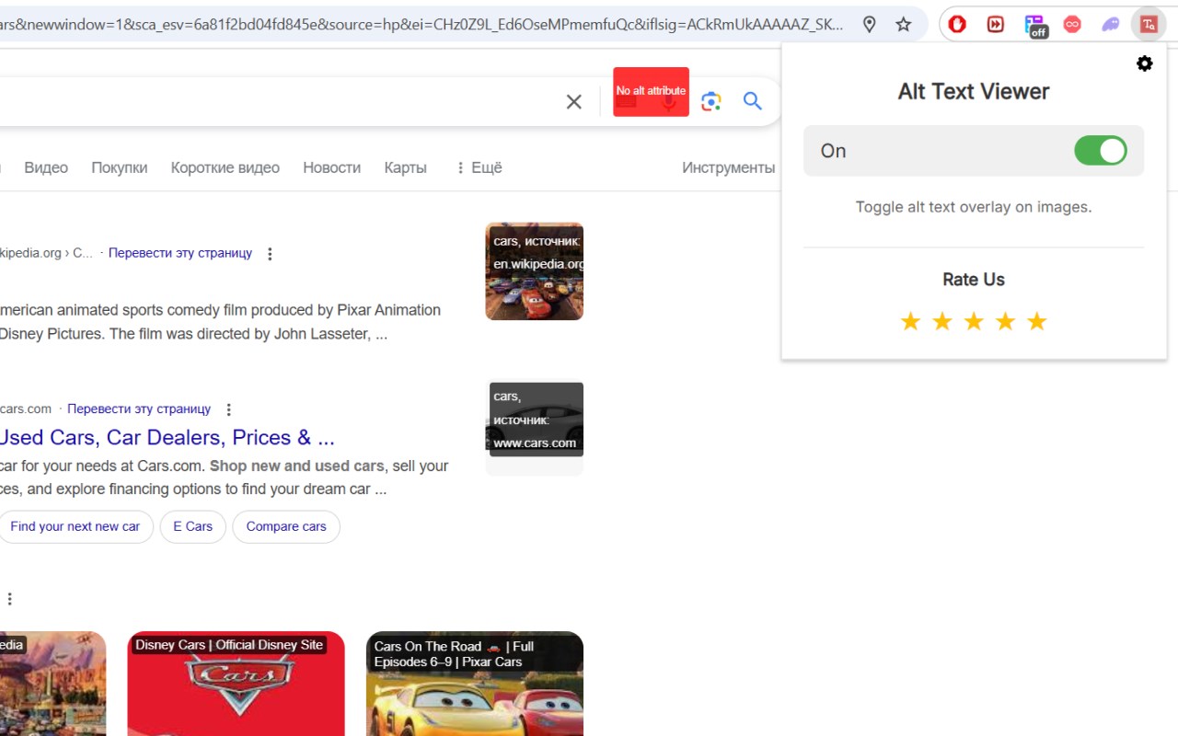Expand the Ещё more menu
Viewport: 1178px width, 736px height.
479,167
